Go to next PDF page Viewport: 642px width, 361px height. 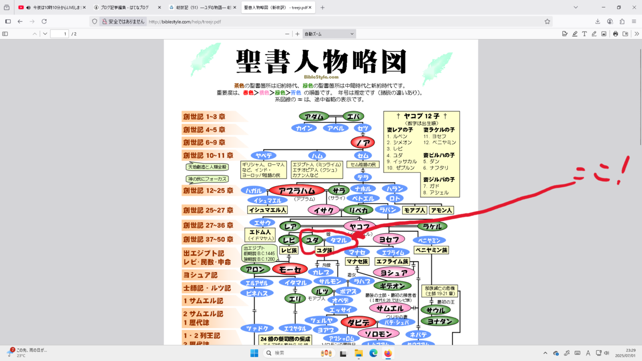pos(45,34)
